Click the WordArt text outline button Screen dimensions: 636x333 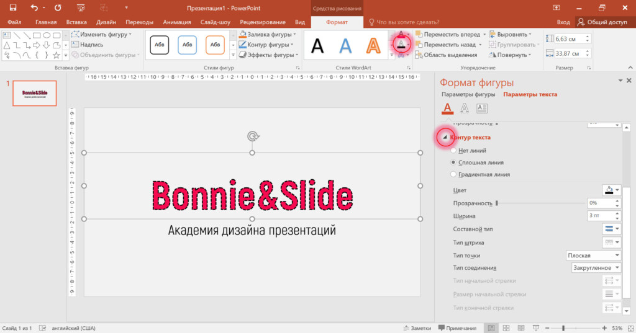point(402,45)
